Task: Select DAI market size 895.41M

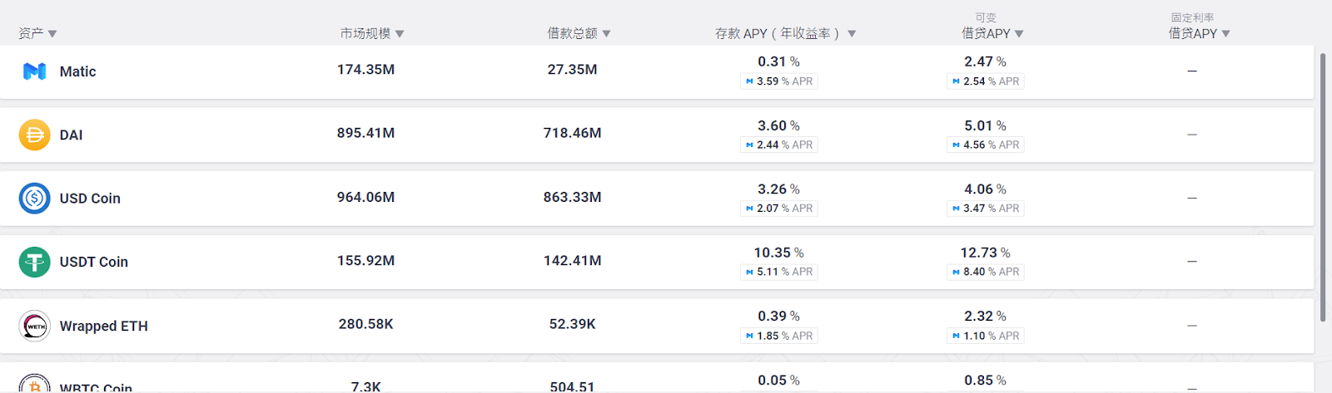Action: coord(366,133)
